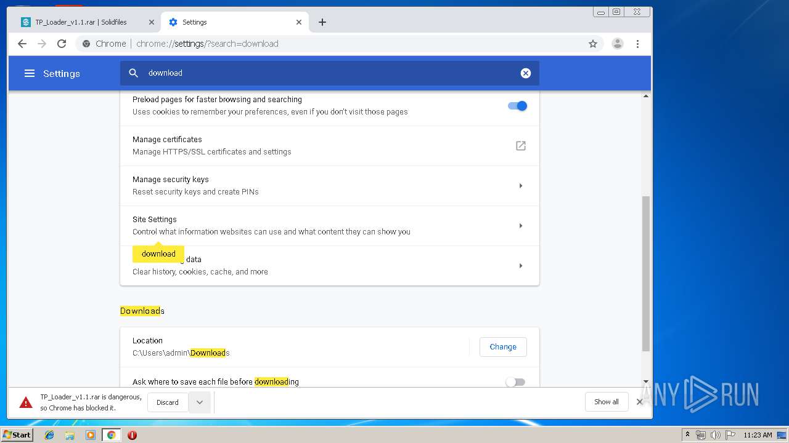The height and width of the screenshot is (443, 789).
Task: Open Manage certificates external link icon
Action: pyautogui.click(x=521, y=146)
